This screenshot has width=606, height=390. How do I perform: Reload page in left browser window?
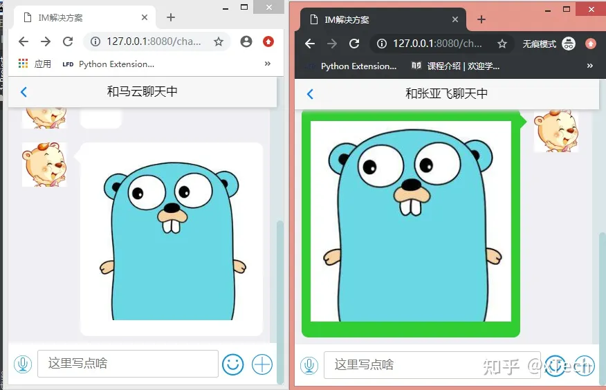[68, 41]
